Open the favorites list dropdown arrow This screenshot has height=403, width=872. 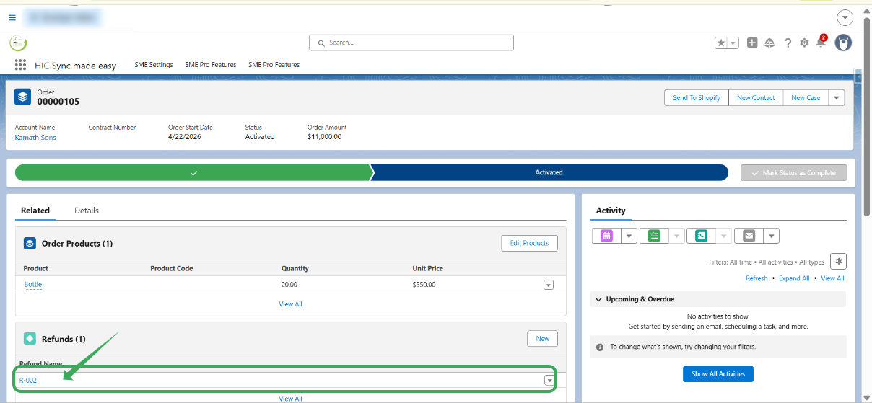pyautogui.click(x=733, y=43)
